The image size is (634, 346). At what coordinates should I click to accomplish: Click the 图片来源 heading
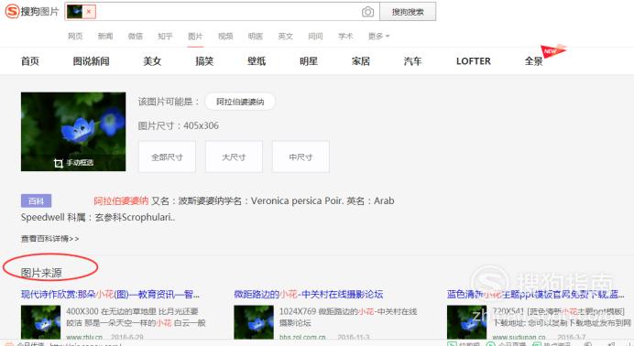point(41,273)
